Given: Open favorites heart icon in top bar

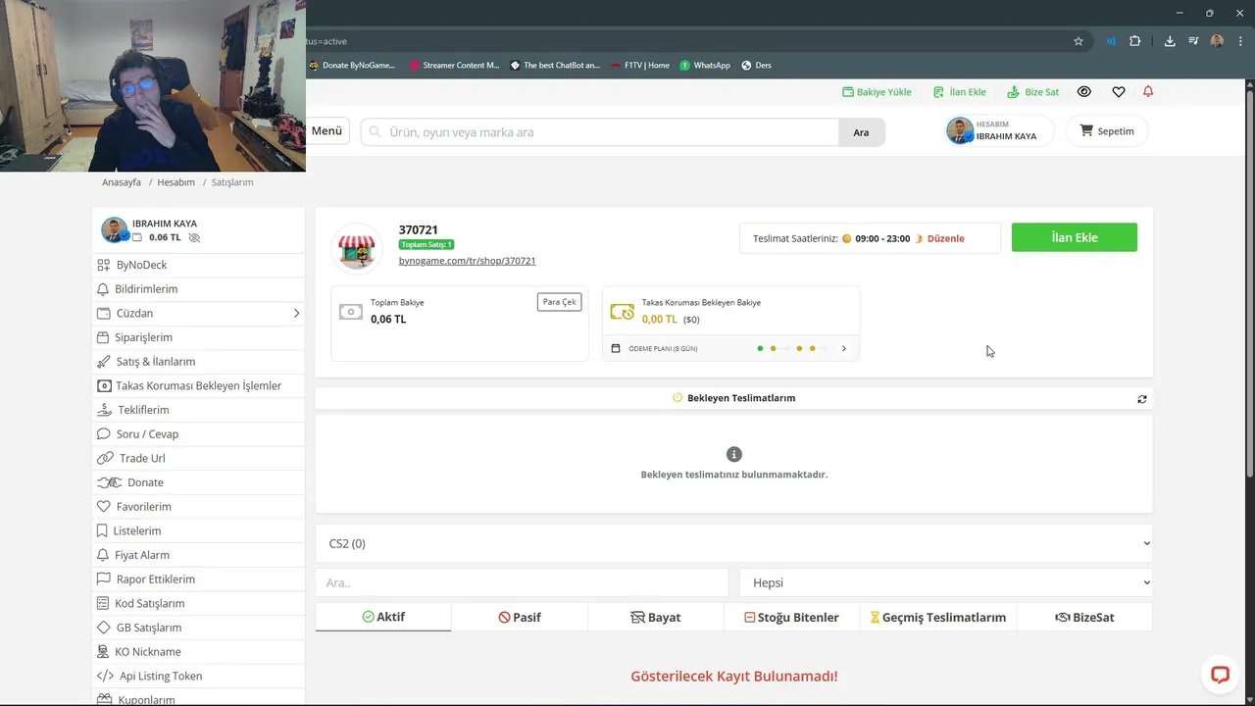Looking at the screenshot, I should coord(1119,91).
